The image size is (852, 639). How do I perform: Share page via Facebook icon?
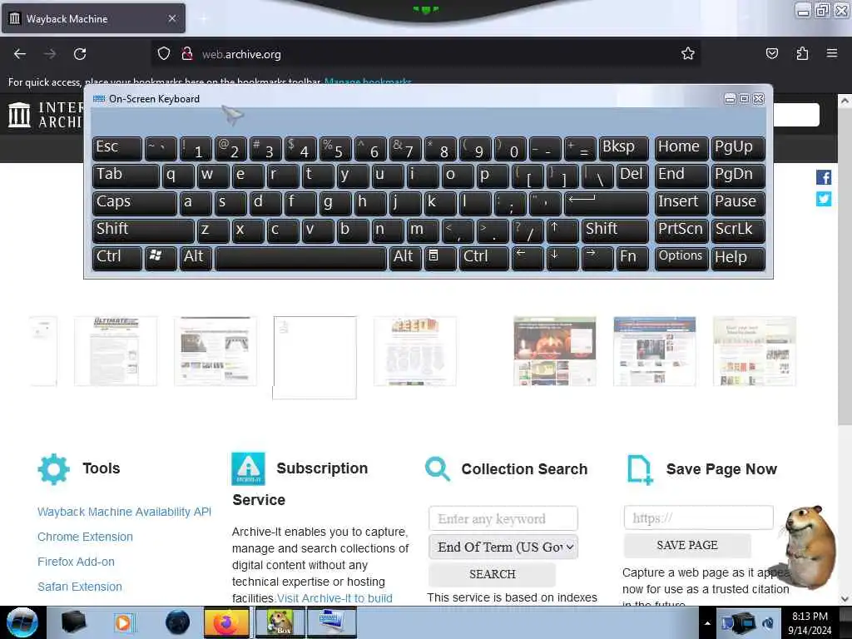pos(823,177)
